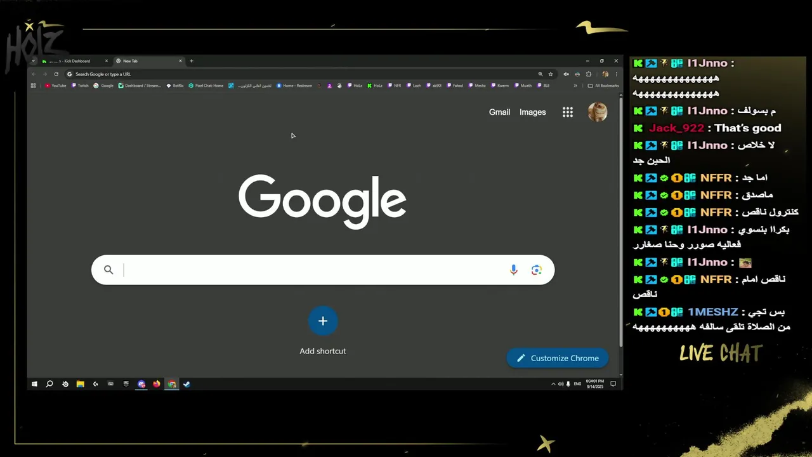Open the zoom magnifier in address bar
812x457 pixels.
tap(540, 74)
